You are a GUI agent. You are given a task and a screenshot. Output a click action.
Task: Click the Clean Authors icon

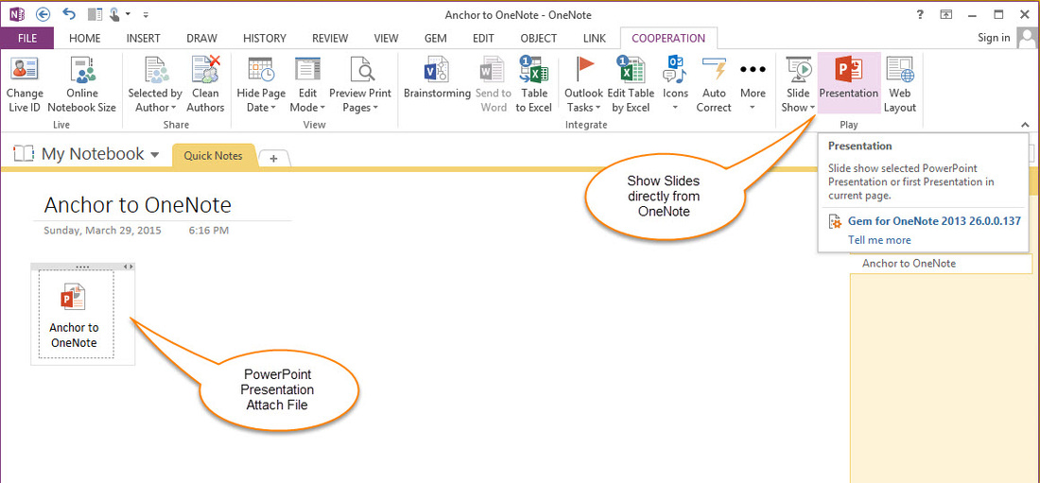coord(205,69)
